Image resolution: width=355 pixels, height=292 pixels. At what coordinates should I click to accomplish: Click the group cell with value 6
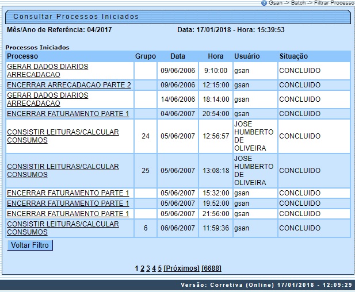point(146,228)
